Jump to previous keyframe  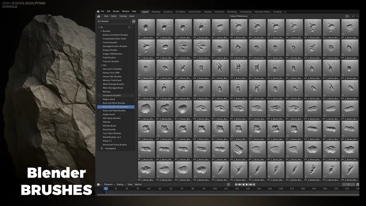pos(240,184)
